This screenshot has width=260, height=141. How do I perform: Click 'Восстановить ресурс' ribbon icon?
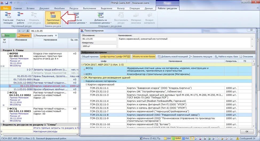121,15
